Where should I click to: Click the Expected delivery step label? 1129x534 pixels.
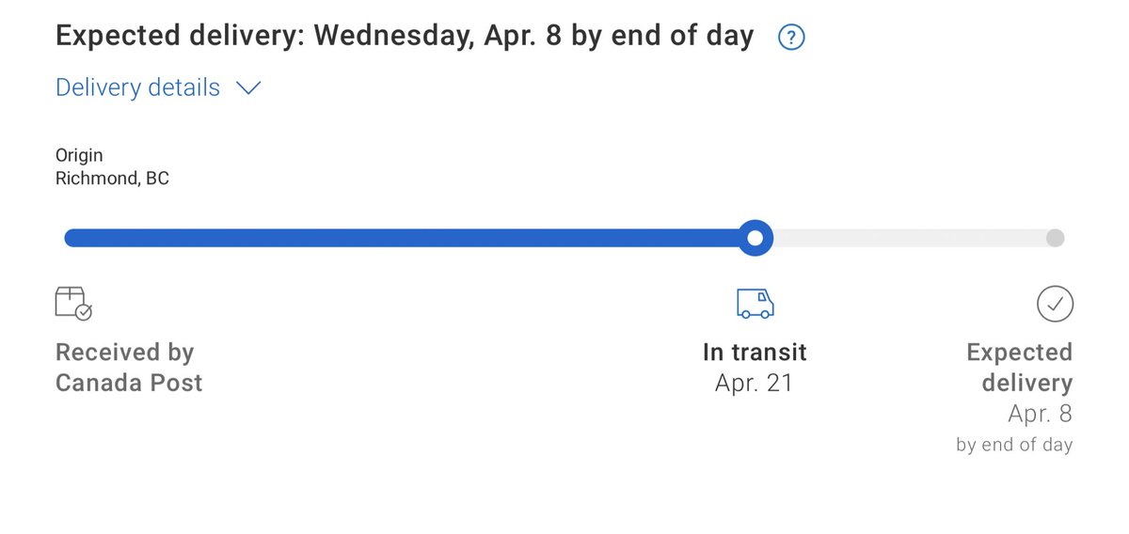click(1020, 368)
